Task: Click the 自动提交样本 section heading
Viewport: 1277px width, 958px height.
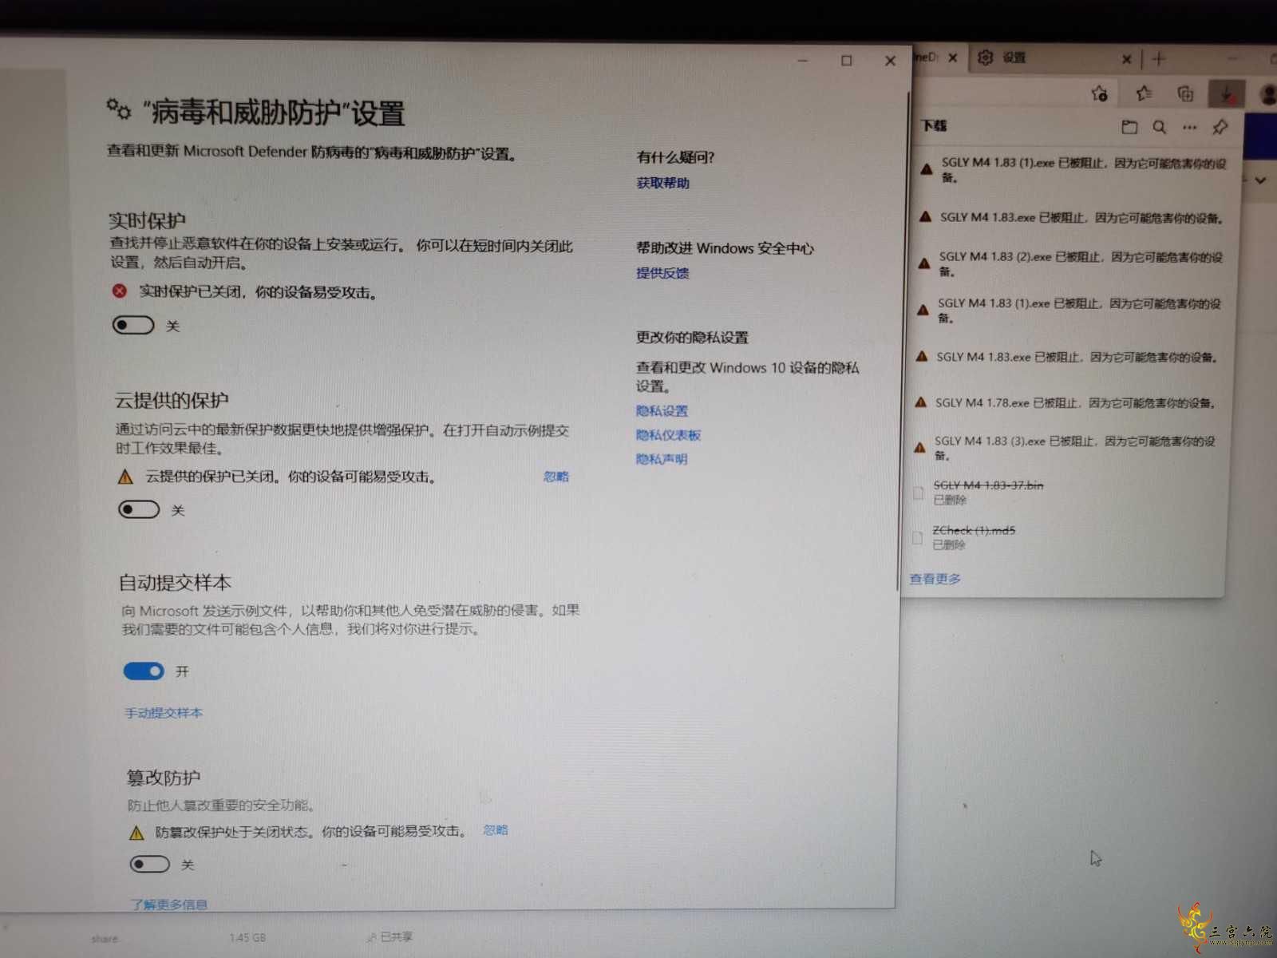Action: (x=176, y=582)
